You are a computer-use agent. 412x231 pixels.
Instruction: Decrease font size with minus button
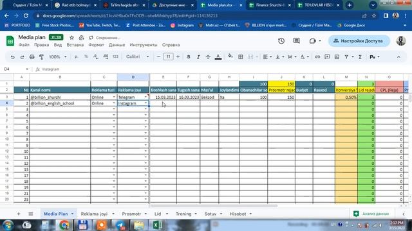pyautogui.click(x=158, y=57)
